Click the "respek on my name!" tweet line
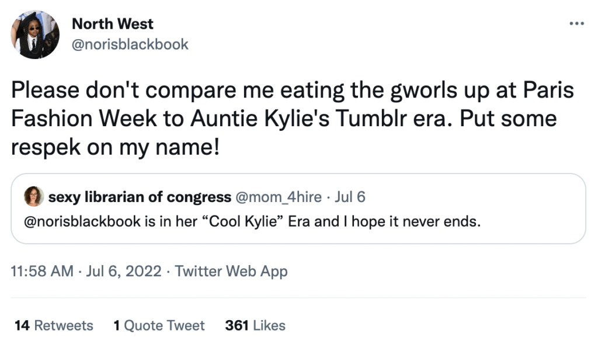 (116, 146)
